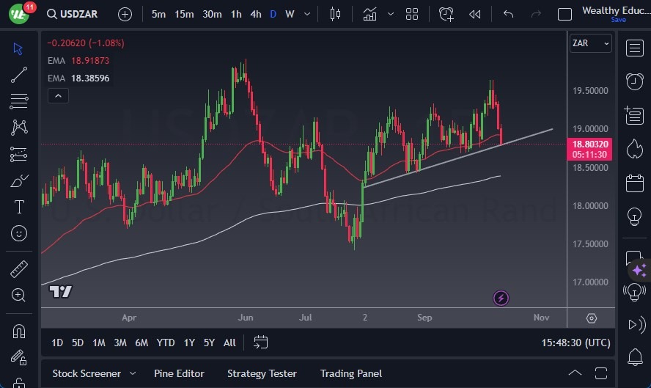Open the alerts alarm clock panel
The height and width of the screenshot is (388, 651).
[634, 81]
